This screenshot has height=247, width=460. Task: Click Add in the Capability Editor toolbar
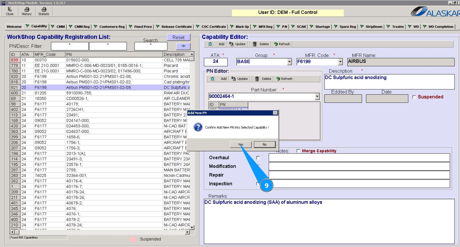pos(218,44)
